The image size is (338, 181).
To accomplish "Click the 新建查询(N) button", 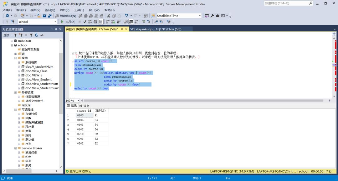I will coord(66,16).
